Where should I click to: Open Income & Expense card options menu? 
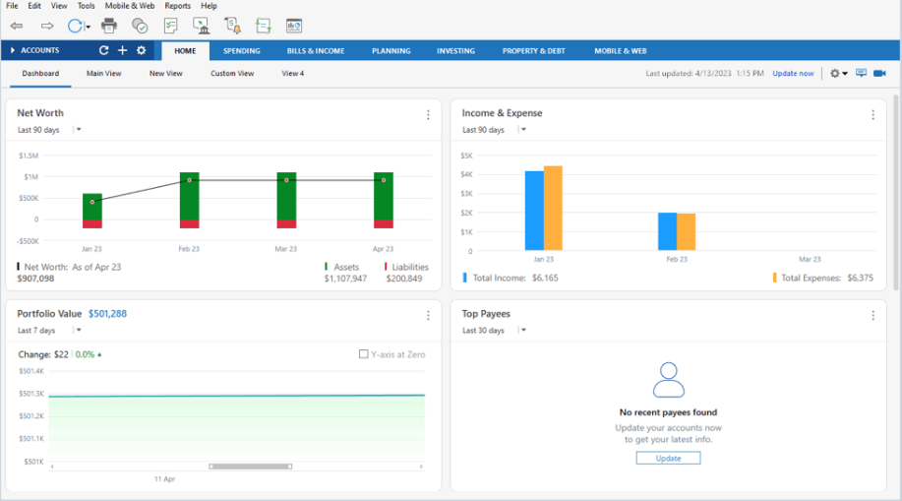point(872,115)
